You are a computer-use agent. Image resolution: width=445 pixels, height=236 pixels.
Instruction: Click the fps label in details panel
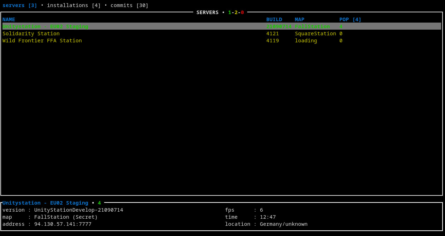pos(230,210)
